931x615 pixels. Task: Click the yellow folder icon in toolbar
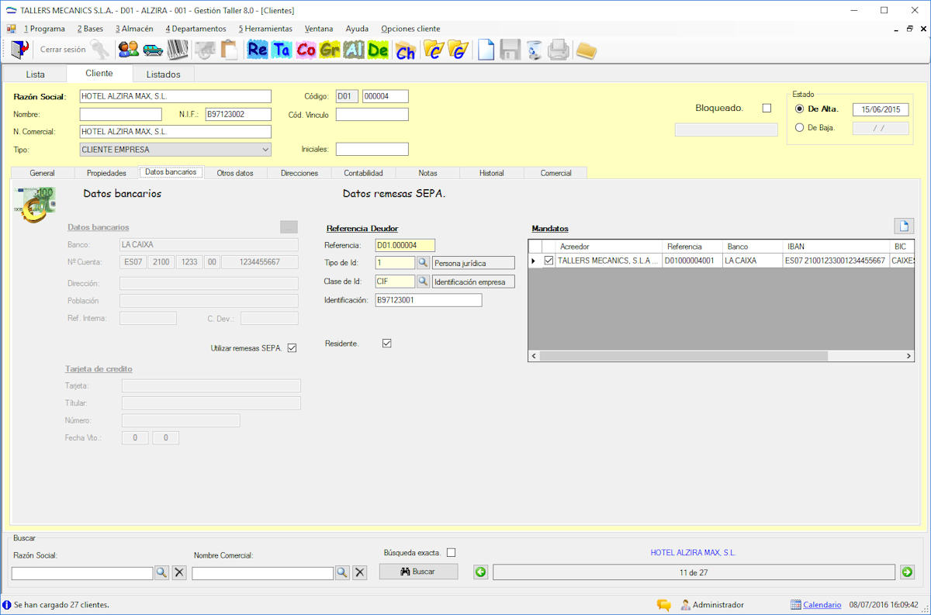coord(586,50)
